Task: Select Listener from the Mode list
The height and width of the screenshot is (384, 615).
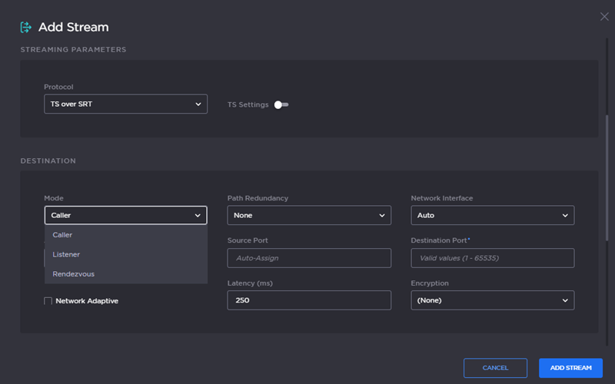Action: click(x=125, y=254)
